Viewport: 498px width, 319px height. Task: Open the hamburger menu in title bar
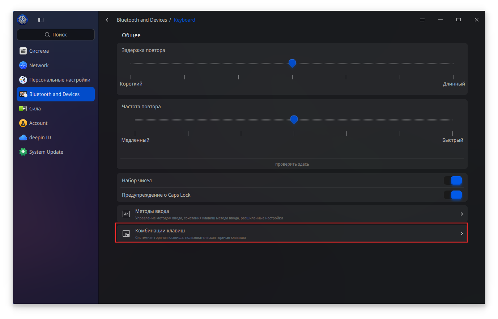(422, 20)
